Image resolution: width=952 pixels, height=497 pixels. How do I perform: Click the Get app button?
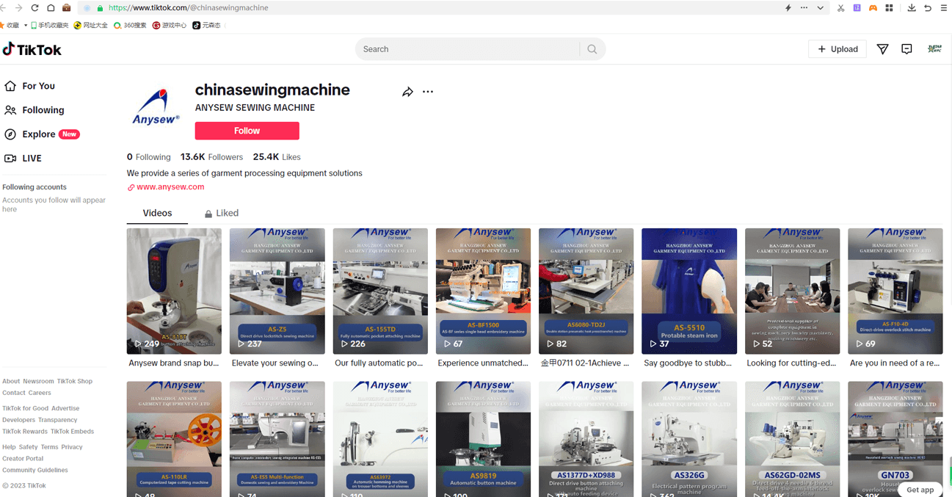(920, 490)
